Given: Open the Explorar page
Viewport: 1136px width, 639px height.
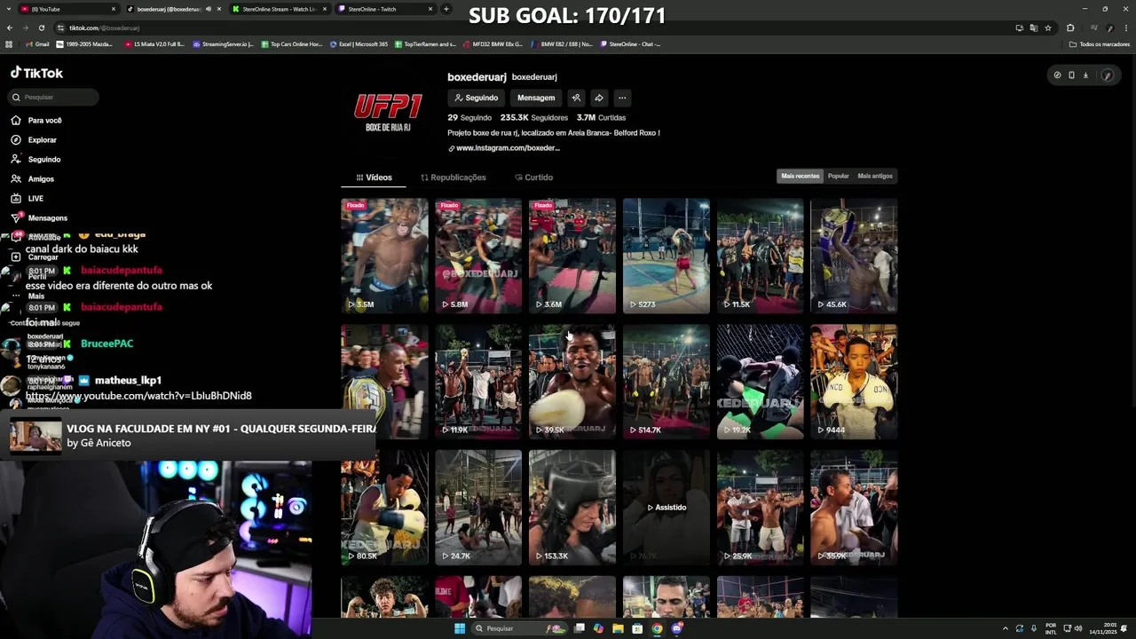Looking at the screenshot, I should [x=35, y=140].
